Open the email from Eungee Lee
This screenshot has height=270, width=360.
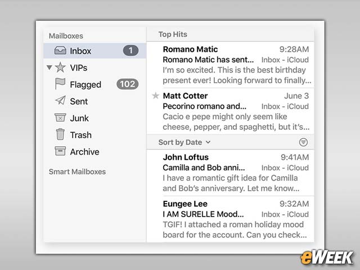[x=230, y=219]
